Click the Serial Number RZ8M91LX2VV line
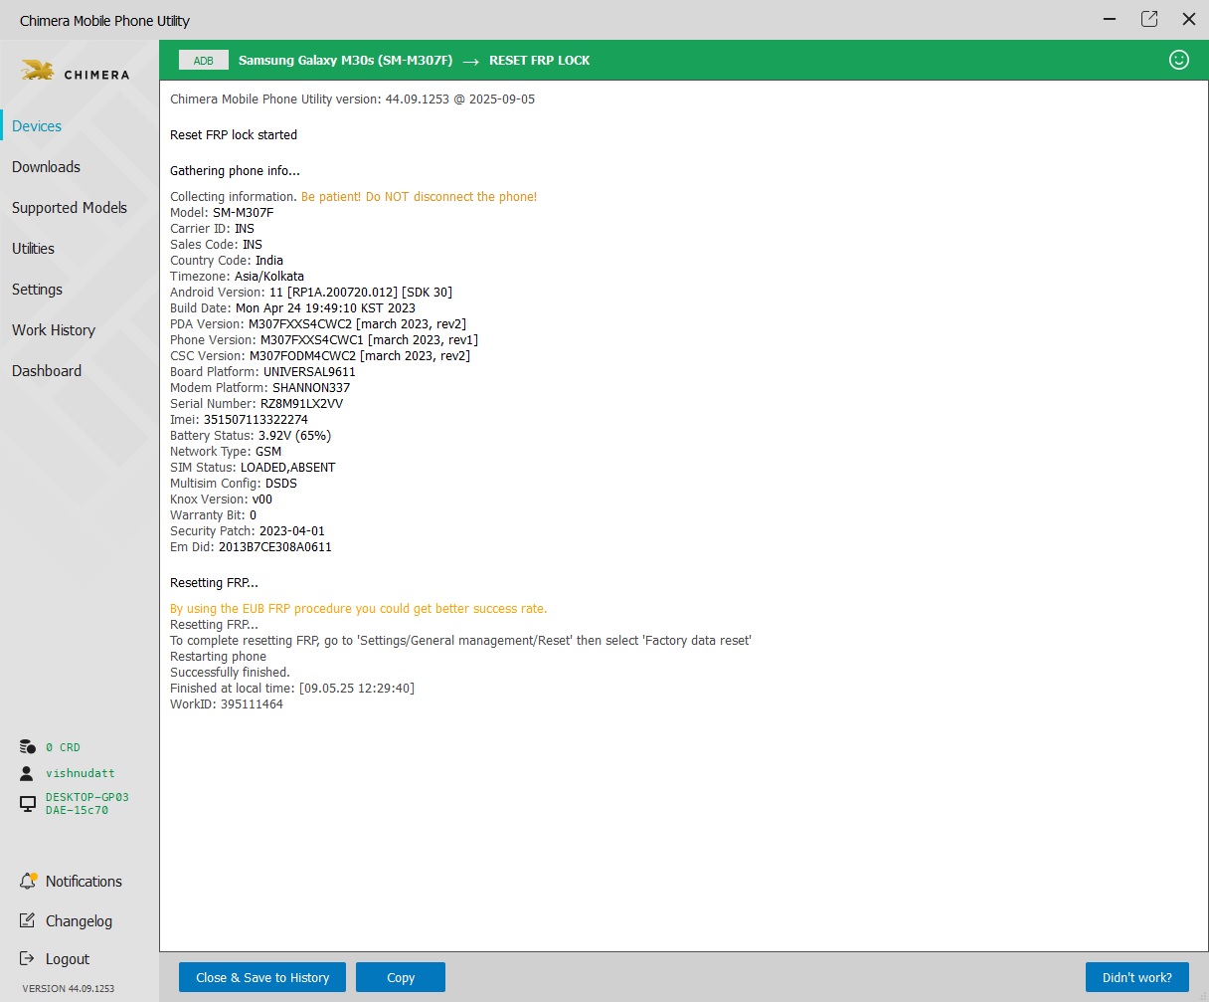The image size is (1209, 1002). pos(257,404)
